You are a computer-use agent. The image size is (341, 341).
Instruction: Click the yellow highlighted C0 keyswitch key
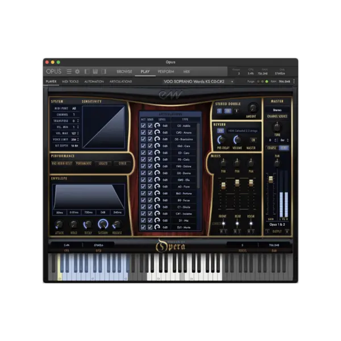coord(59,268)
